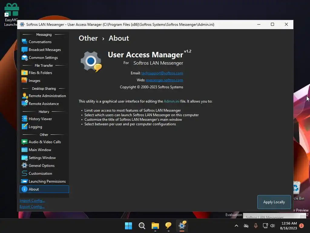Open Images section via its icon
This screenshot has height=233, width=310.
pos(24,80)
